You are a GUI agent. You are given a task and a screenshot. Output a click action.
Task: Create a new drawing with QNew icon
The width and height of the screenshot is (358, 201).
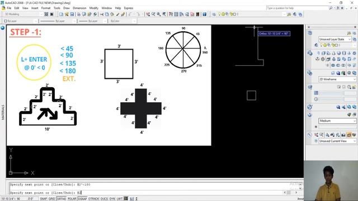[61, 14]
